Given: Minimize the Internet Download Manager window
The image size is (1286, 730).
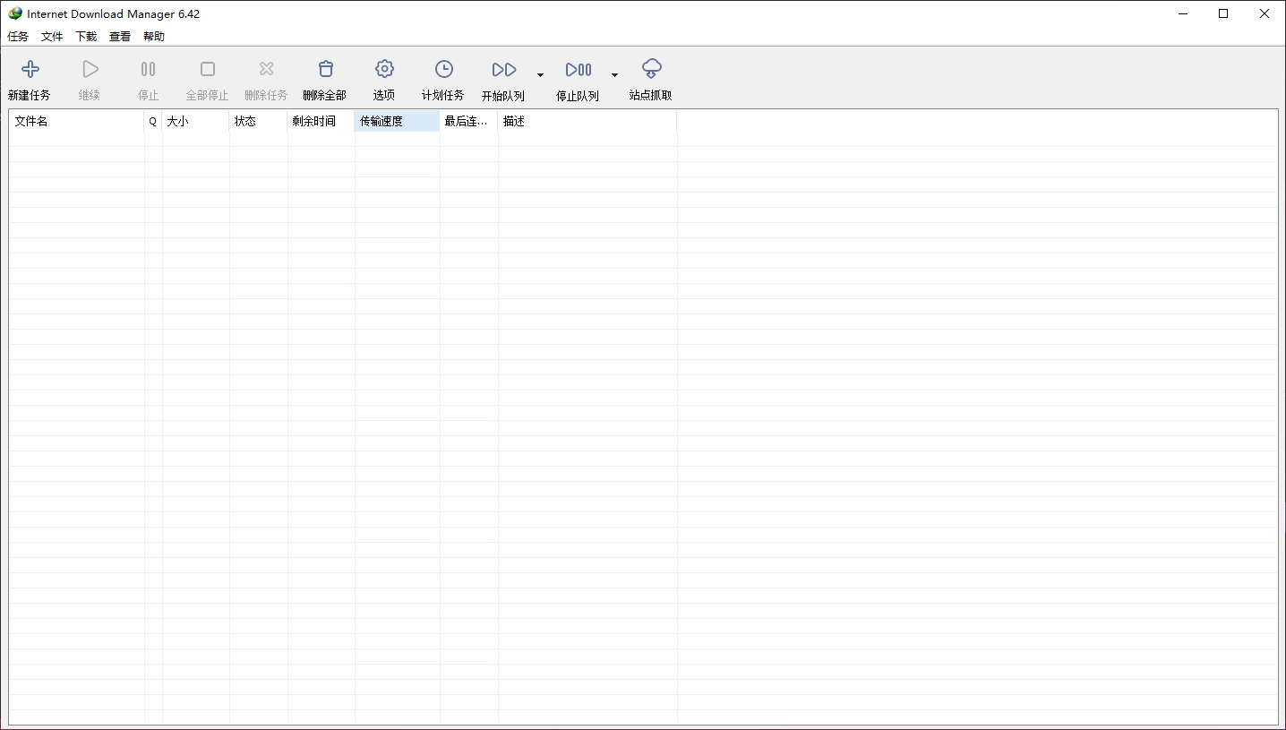Looking at the screenshot, I should (x=1183, y=13).
